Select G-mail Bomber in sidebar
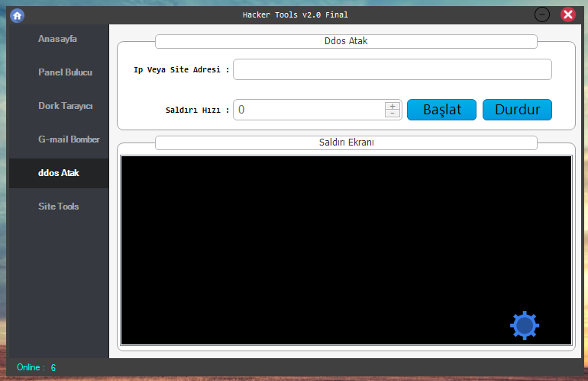This screenshot has width=588, height=381. 69,139
